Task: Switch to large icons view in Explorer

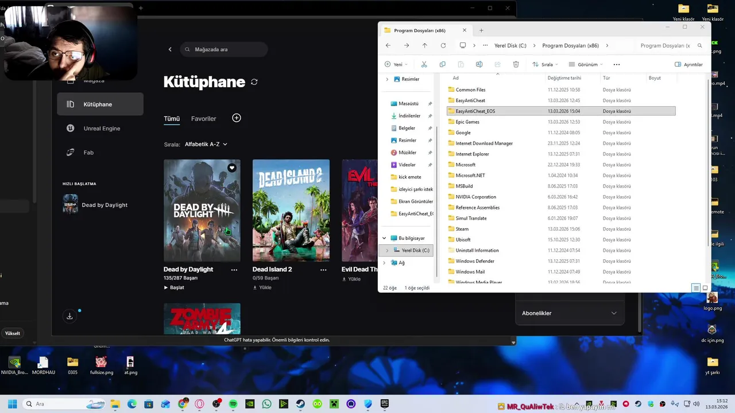Action: point(705,288)
